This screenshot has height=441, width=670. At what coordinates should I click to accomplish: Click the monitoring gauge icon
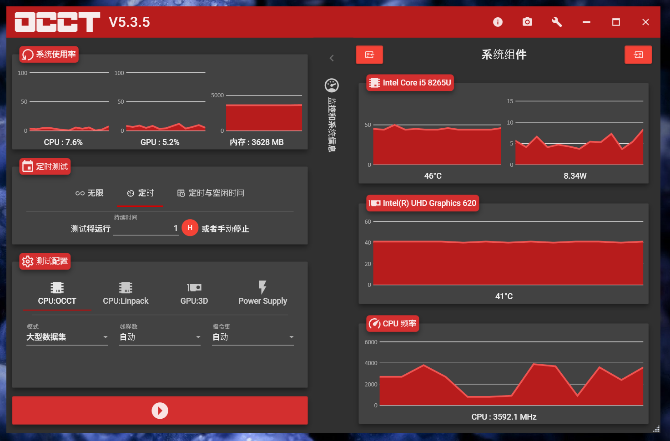pyautogui.click(x=332, y=85)
